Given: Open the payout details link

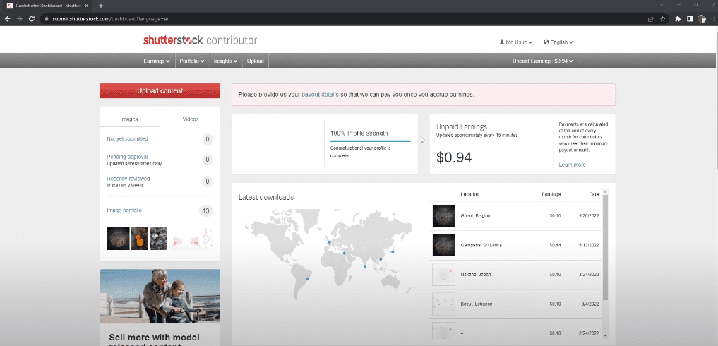Looking at the screenshot, I should click(320, 95).
